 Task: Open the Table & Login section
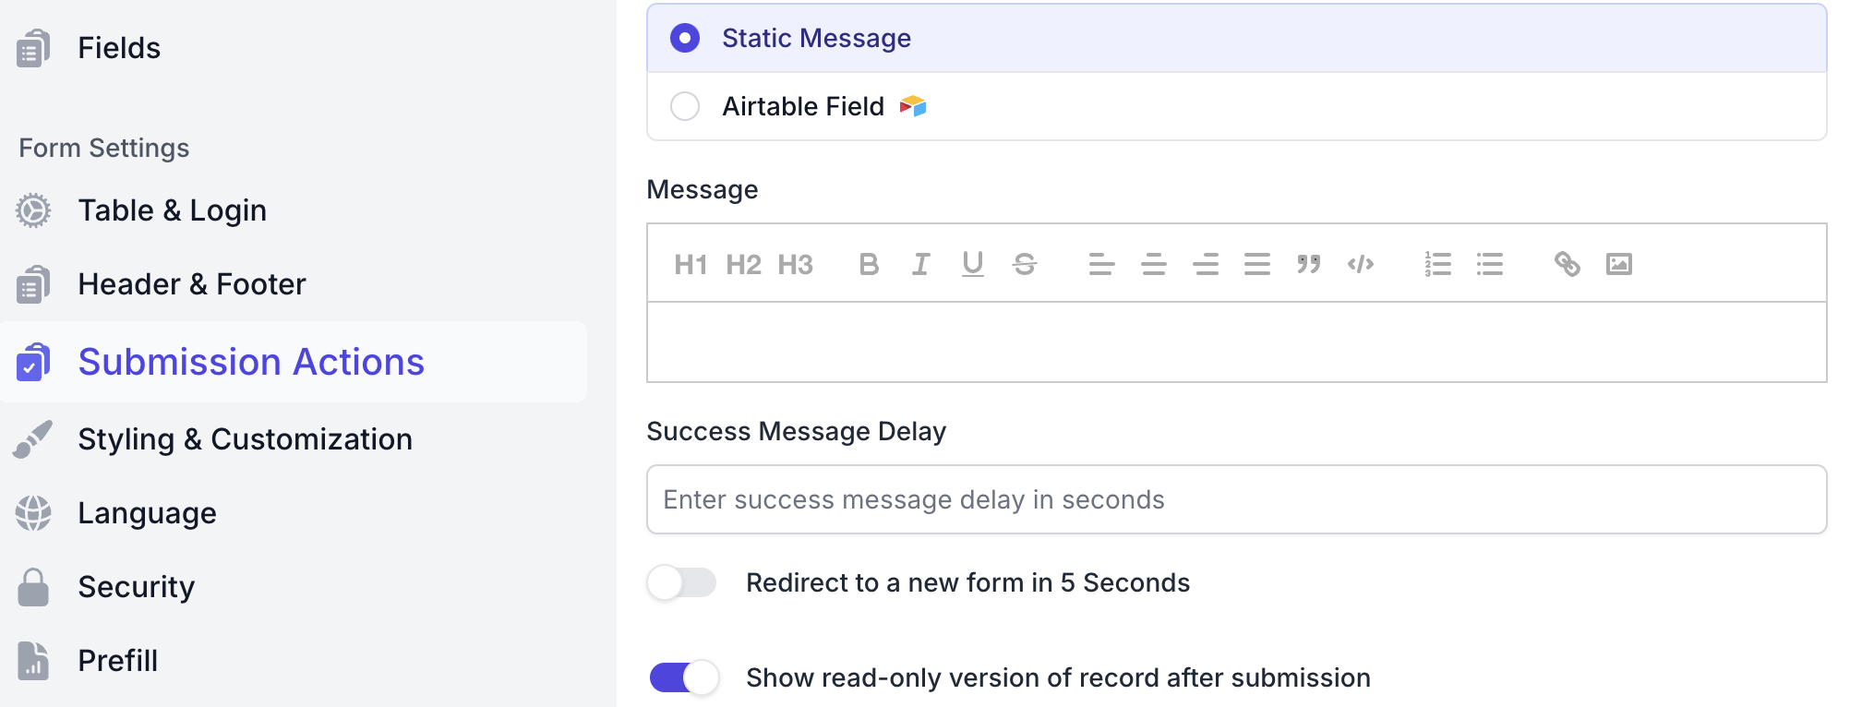(172, 210)
